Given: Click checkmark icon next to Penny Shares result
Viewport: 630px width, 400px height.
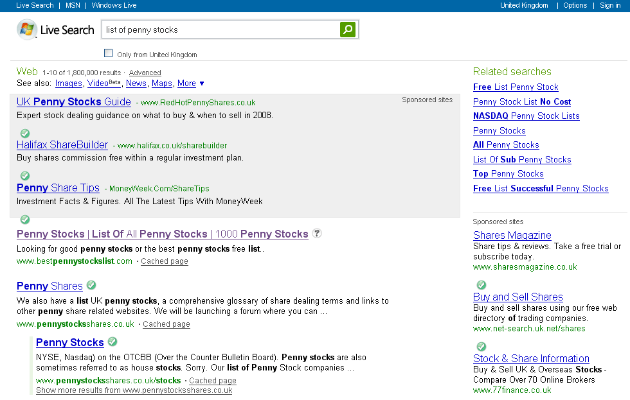Looking at the screenshot, I should coord(91,285).
